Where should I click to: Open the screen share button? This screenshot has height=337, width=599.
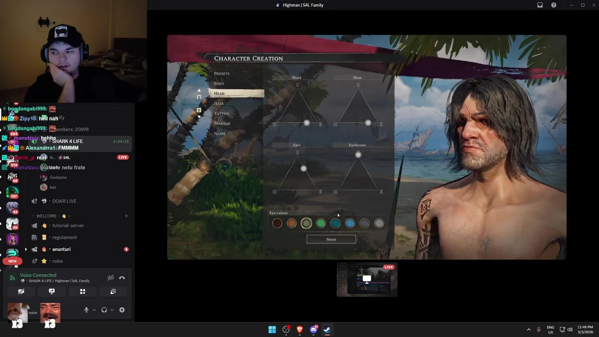pyautogui.click(x=52, y=291)
